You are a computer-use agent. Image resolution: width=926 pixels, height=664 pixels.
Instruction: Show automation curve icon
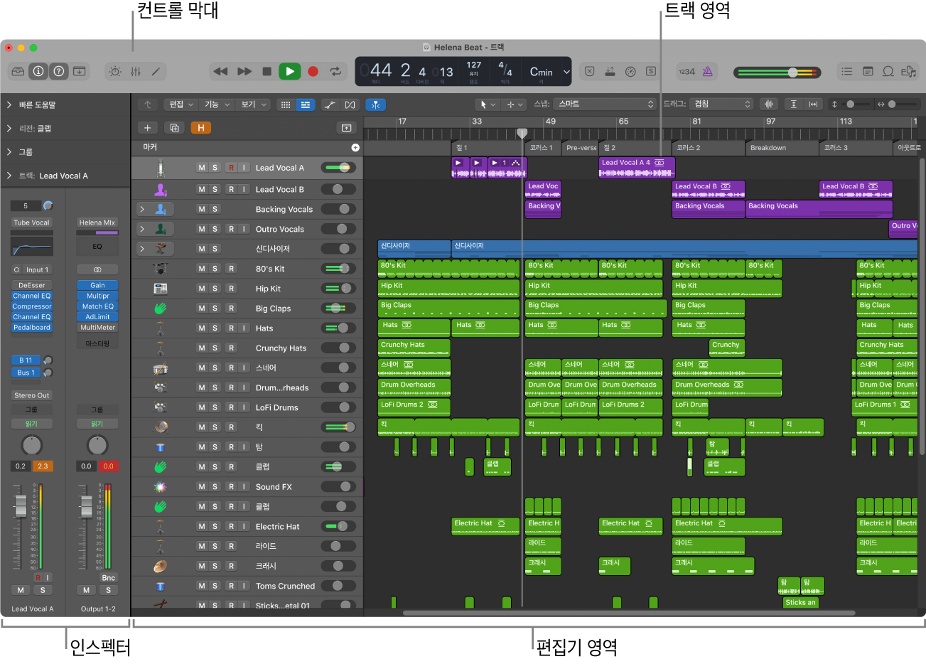coord(330,105)
